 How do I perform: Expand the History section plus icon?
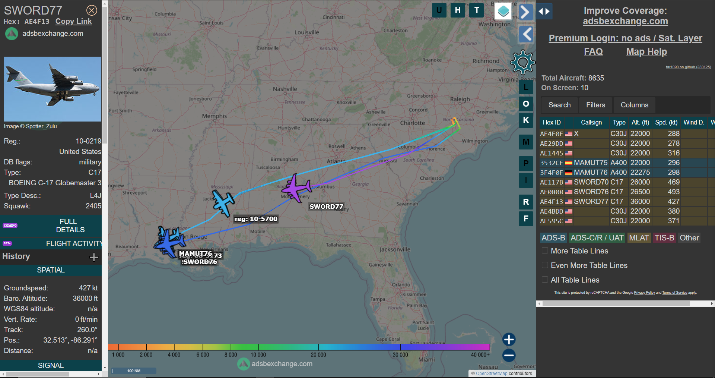coord(93,257)
